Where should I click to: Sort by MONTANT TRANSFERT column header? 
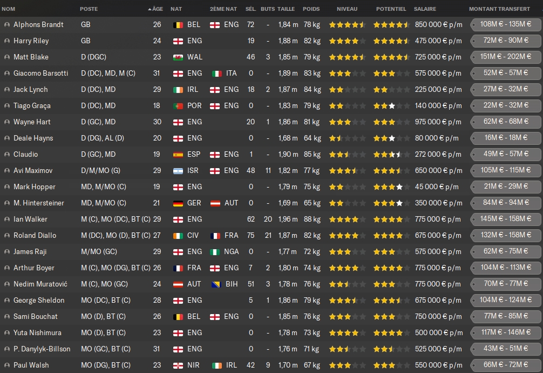tap(499, 9)
